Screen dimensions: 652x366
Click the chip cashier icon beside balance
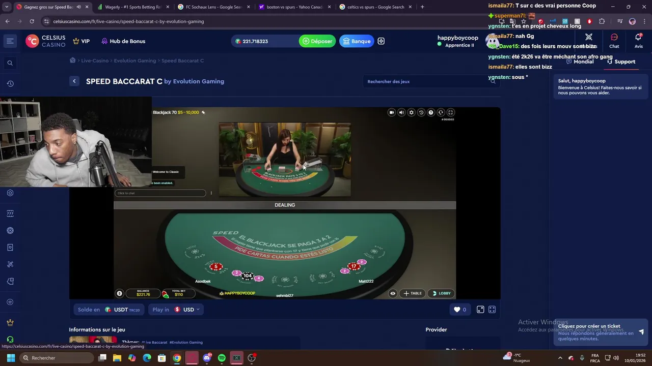[119, 293]
